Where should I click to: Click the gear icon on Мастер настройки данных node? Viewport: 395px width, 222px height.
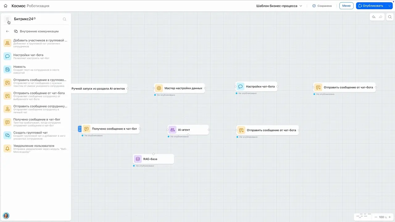pos(159,88)
